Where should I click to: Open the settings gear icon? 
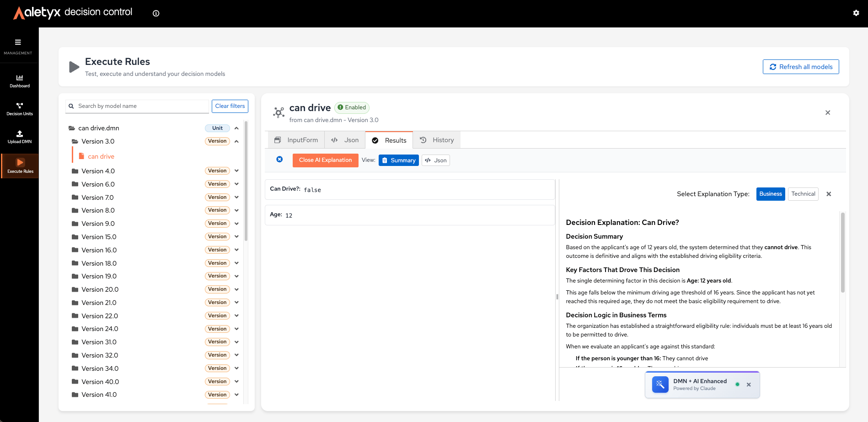[x=856, y=13]
